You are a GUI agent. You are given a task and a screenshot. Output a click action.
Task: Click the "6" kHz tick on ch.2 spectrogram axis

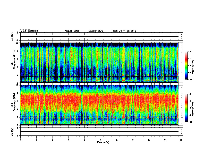point(18,101)
